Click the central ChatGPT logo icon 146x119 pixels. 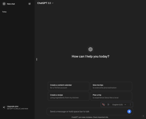point(90,49)
